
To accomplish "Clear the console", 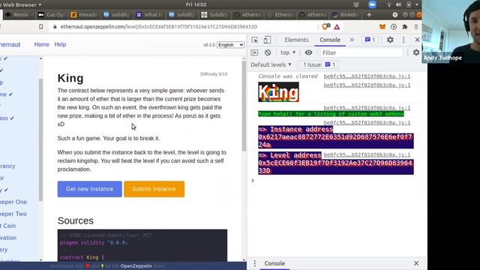I will click(268, 52).
